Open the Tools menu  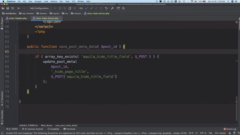click(x=67, y=1)
